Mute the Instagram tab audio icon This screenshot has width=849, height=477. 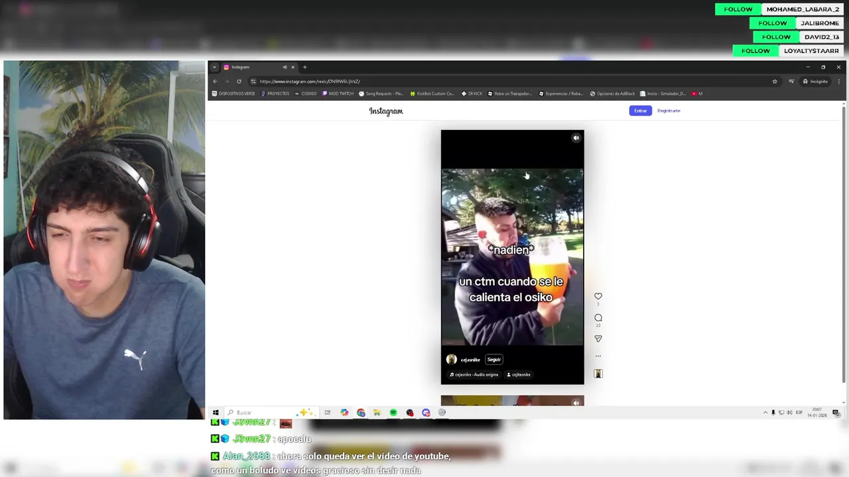[x=285, y=67]
